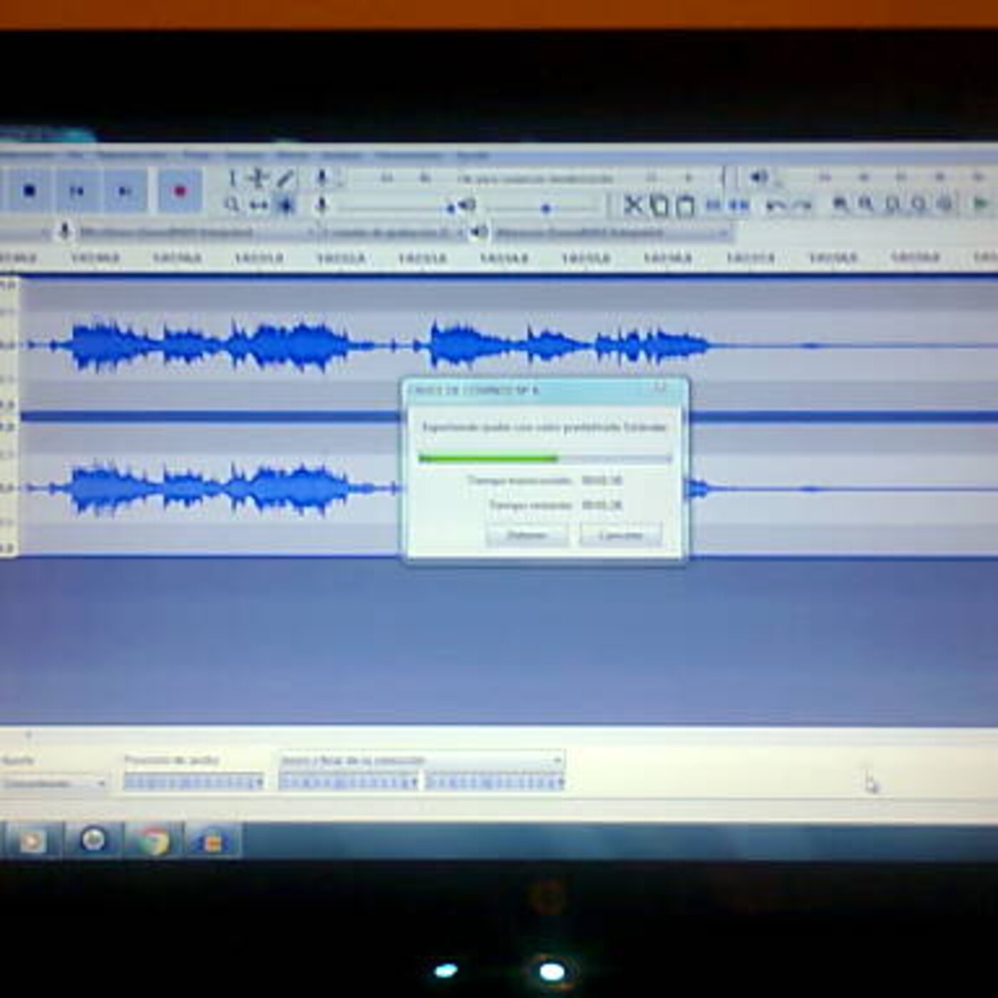Image resolution: width=998 pixels, height=998 pixels.
Task: Select the Multi-tool star icon
Action: 286,205
